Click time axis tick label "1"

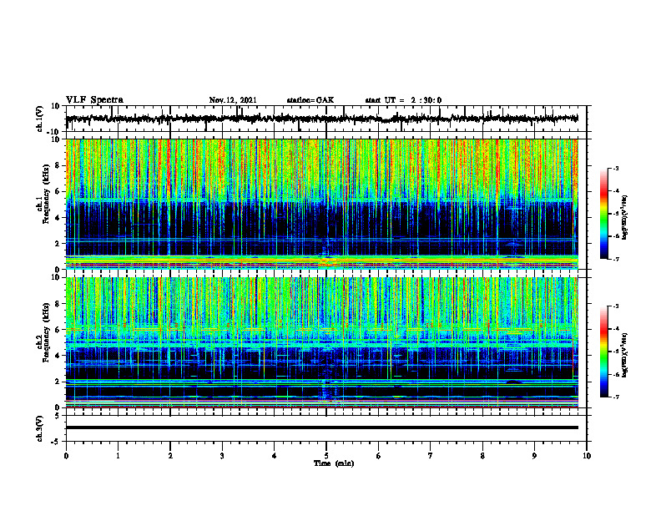point(118,456)
